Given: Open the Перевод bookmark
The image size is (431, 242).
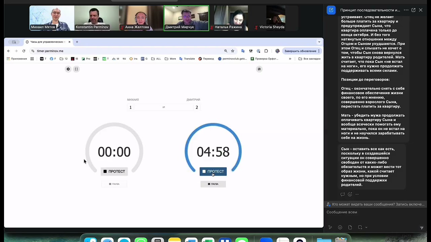Looking at the screenshot, I should 206,59.
